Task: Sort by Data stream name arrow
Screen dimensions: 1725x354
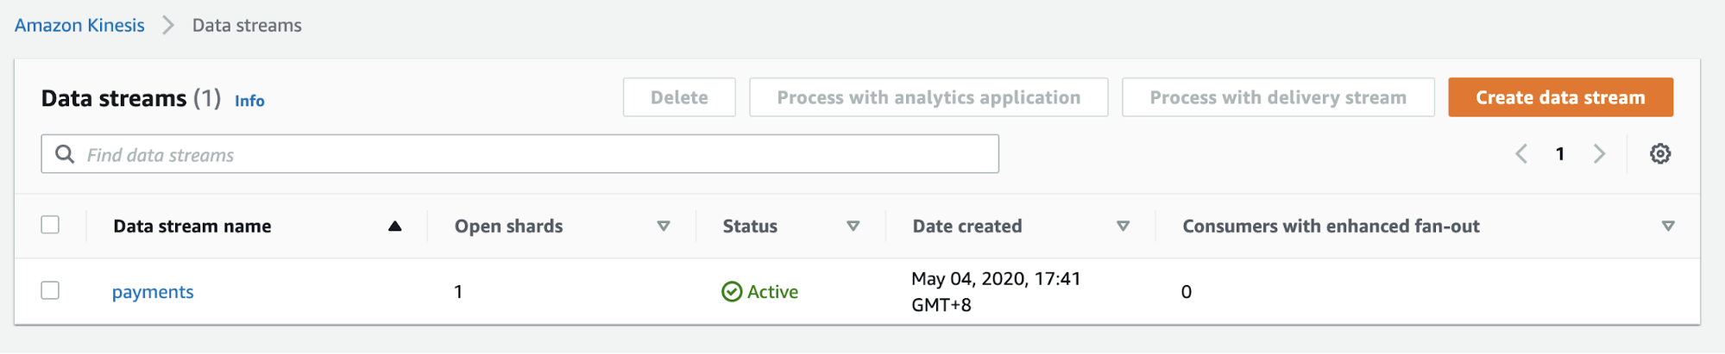Action: (394, 226)
